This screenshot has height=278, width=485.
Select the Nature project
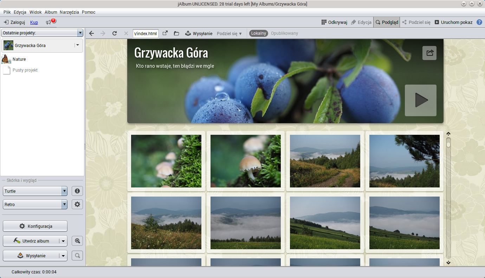[x=42, y=59]
